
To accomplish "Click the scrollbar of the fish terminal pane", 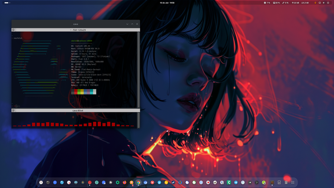I will [139, 70].
